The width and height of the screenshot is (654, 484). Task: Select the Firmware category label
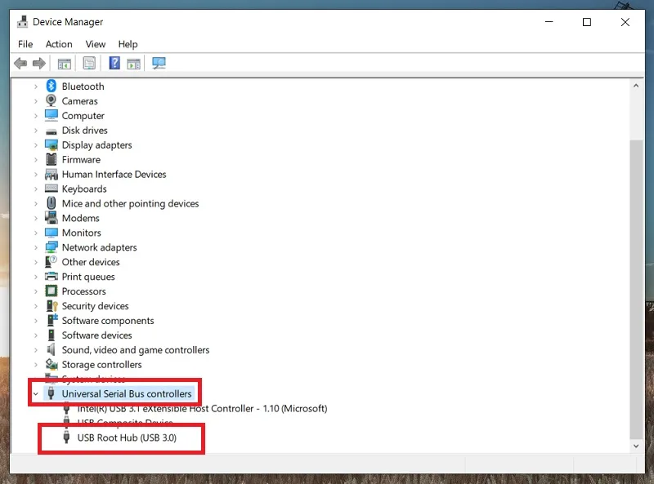81,160
